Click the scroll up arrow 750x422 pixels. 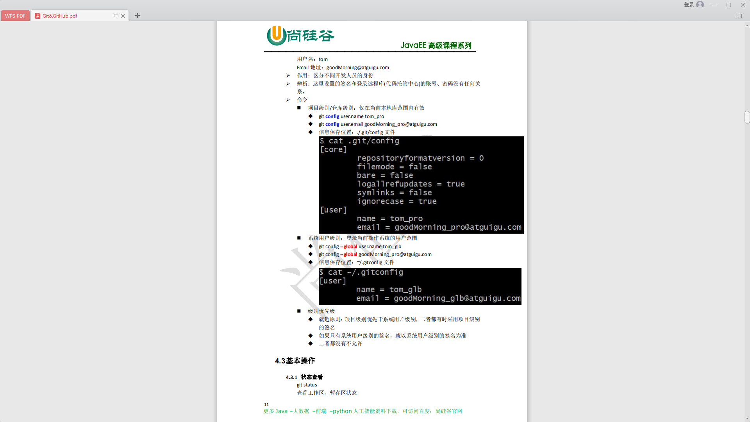[x=747, y=25]
